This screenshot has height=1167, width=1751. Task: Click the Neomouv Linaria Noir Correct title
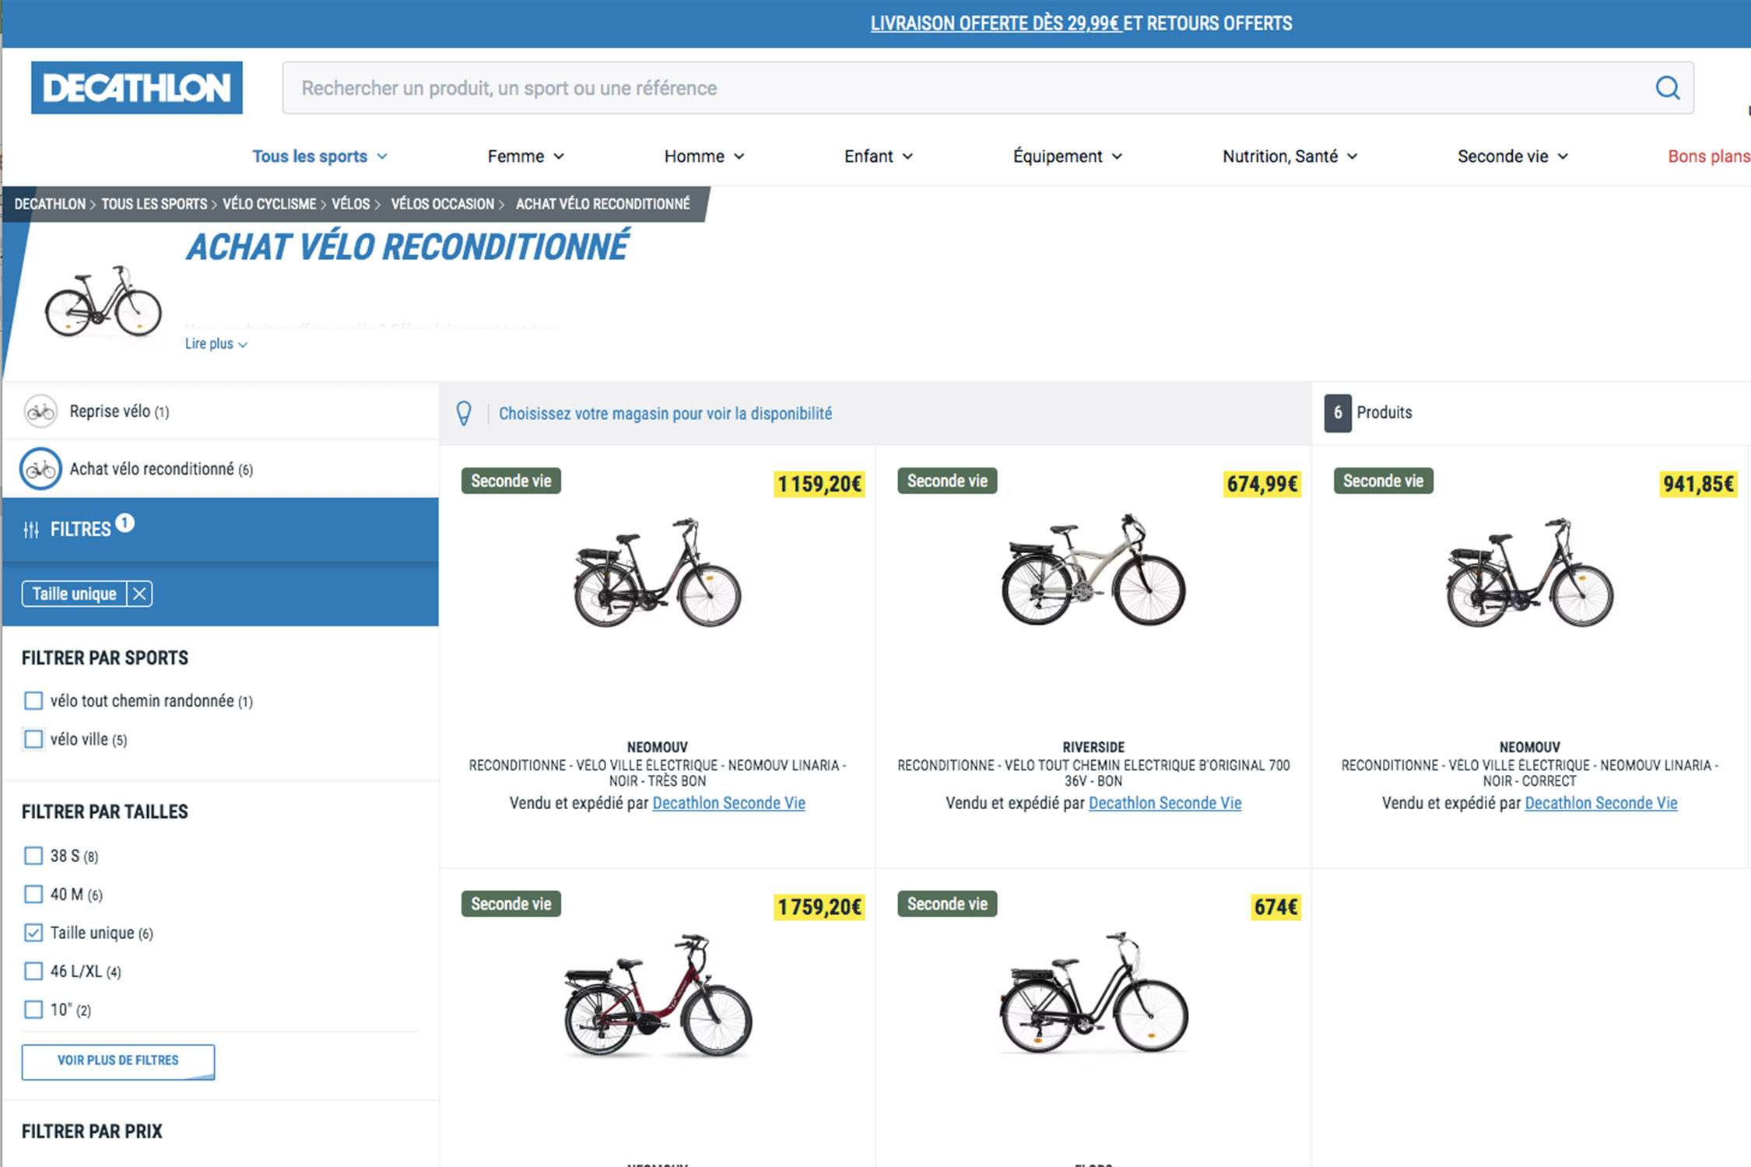click(x=1530, y=773)
